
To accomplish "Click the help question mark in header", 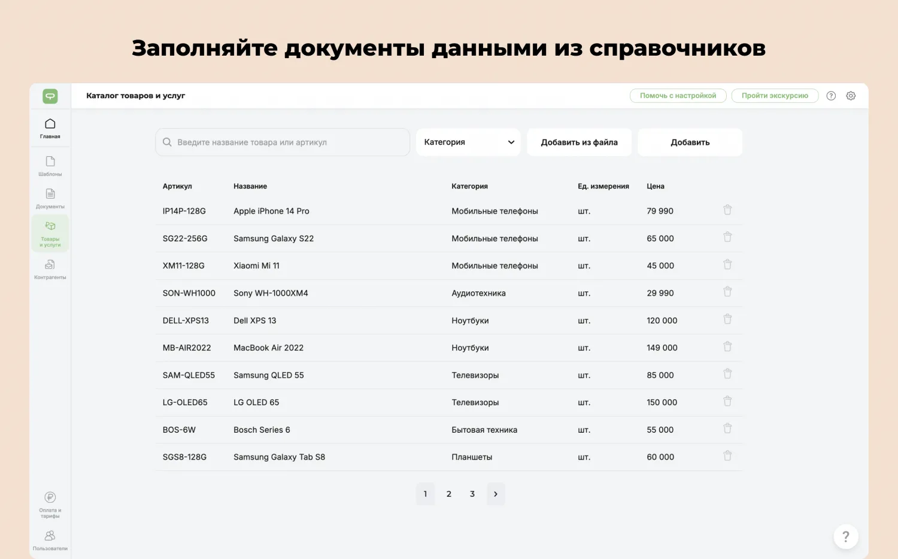I will pyautogui.click(x=831, y=96).
